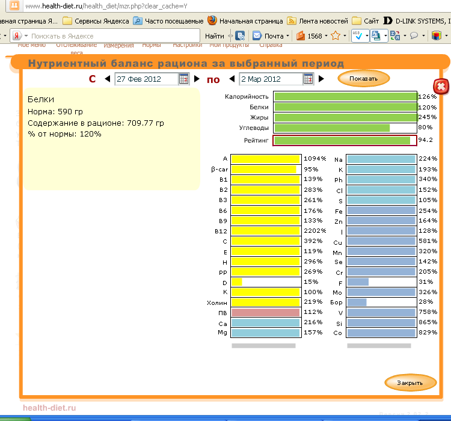Click the Рейтинг progress bar
The width and height of the screenshot is (451, 421).
[x=345, y=140]
